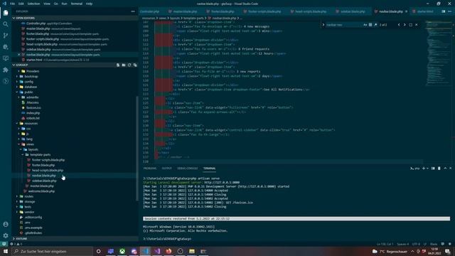455x256 pixels.
Task: Toggle Match Case in find widget
Action: coord(365,25)
